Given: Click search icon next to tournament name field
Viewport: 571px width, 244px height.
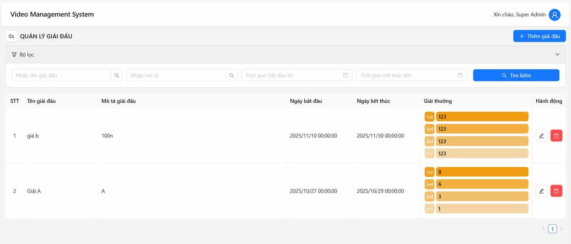Looking at the screenshot, I should tap(117, 75).
